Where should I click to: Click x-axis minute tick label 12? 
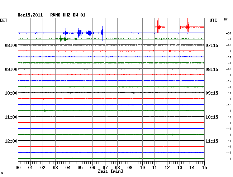(x=167, y=167)
